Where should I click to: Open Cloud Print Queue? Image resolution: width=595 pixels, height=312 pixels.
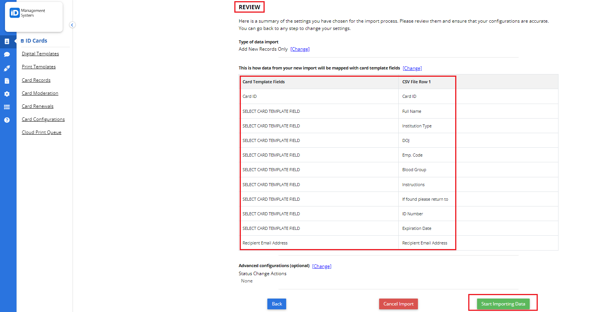tap(41, 132)
